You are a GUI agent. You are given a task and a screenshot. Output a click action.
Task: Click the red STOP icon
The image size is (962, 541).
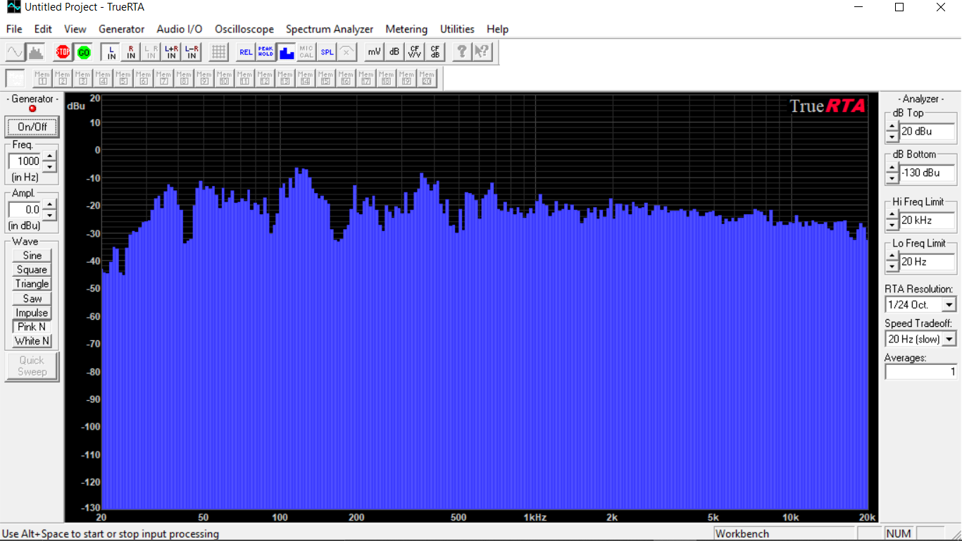click(x=63, y=52)
